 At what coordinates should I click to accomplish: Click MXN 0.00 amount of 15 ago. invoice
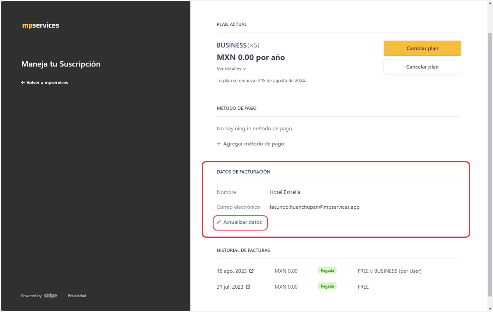click(286, 271)
